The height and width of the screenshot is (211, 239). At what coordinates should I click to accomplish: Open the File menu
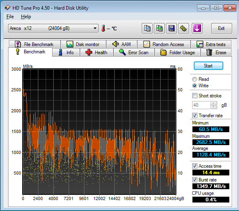[10, 17]
